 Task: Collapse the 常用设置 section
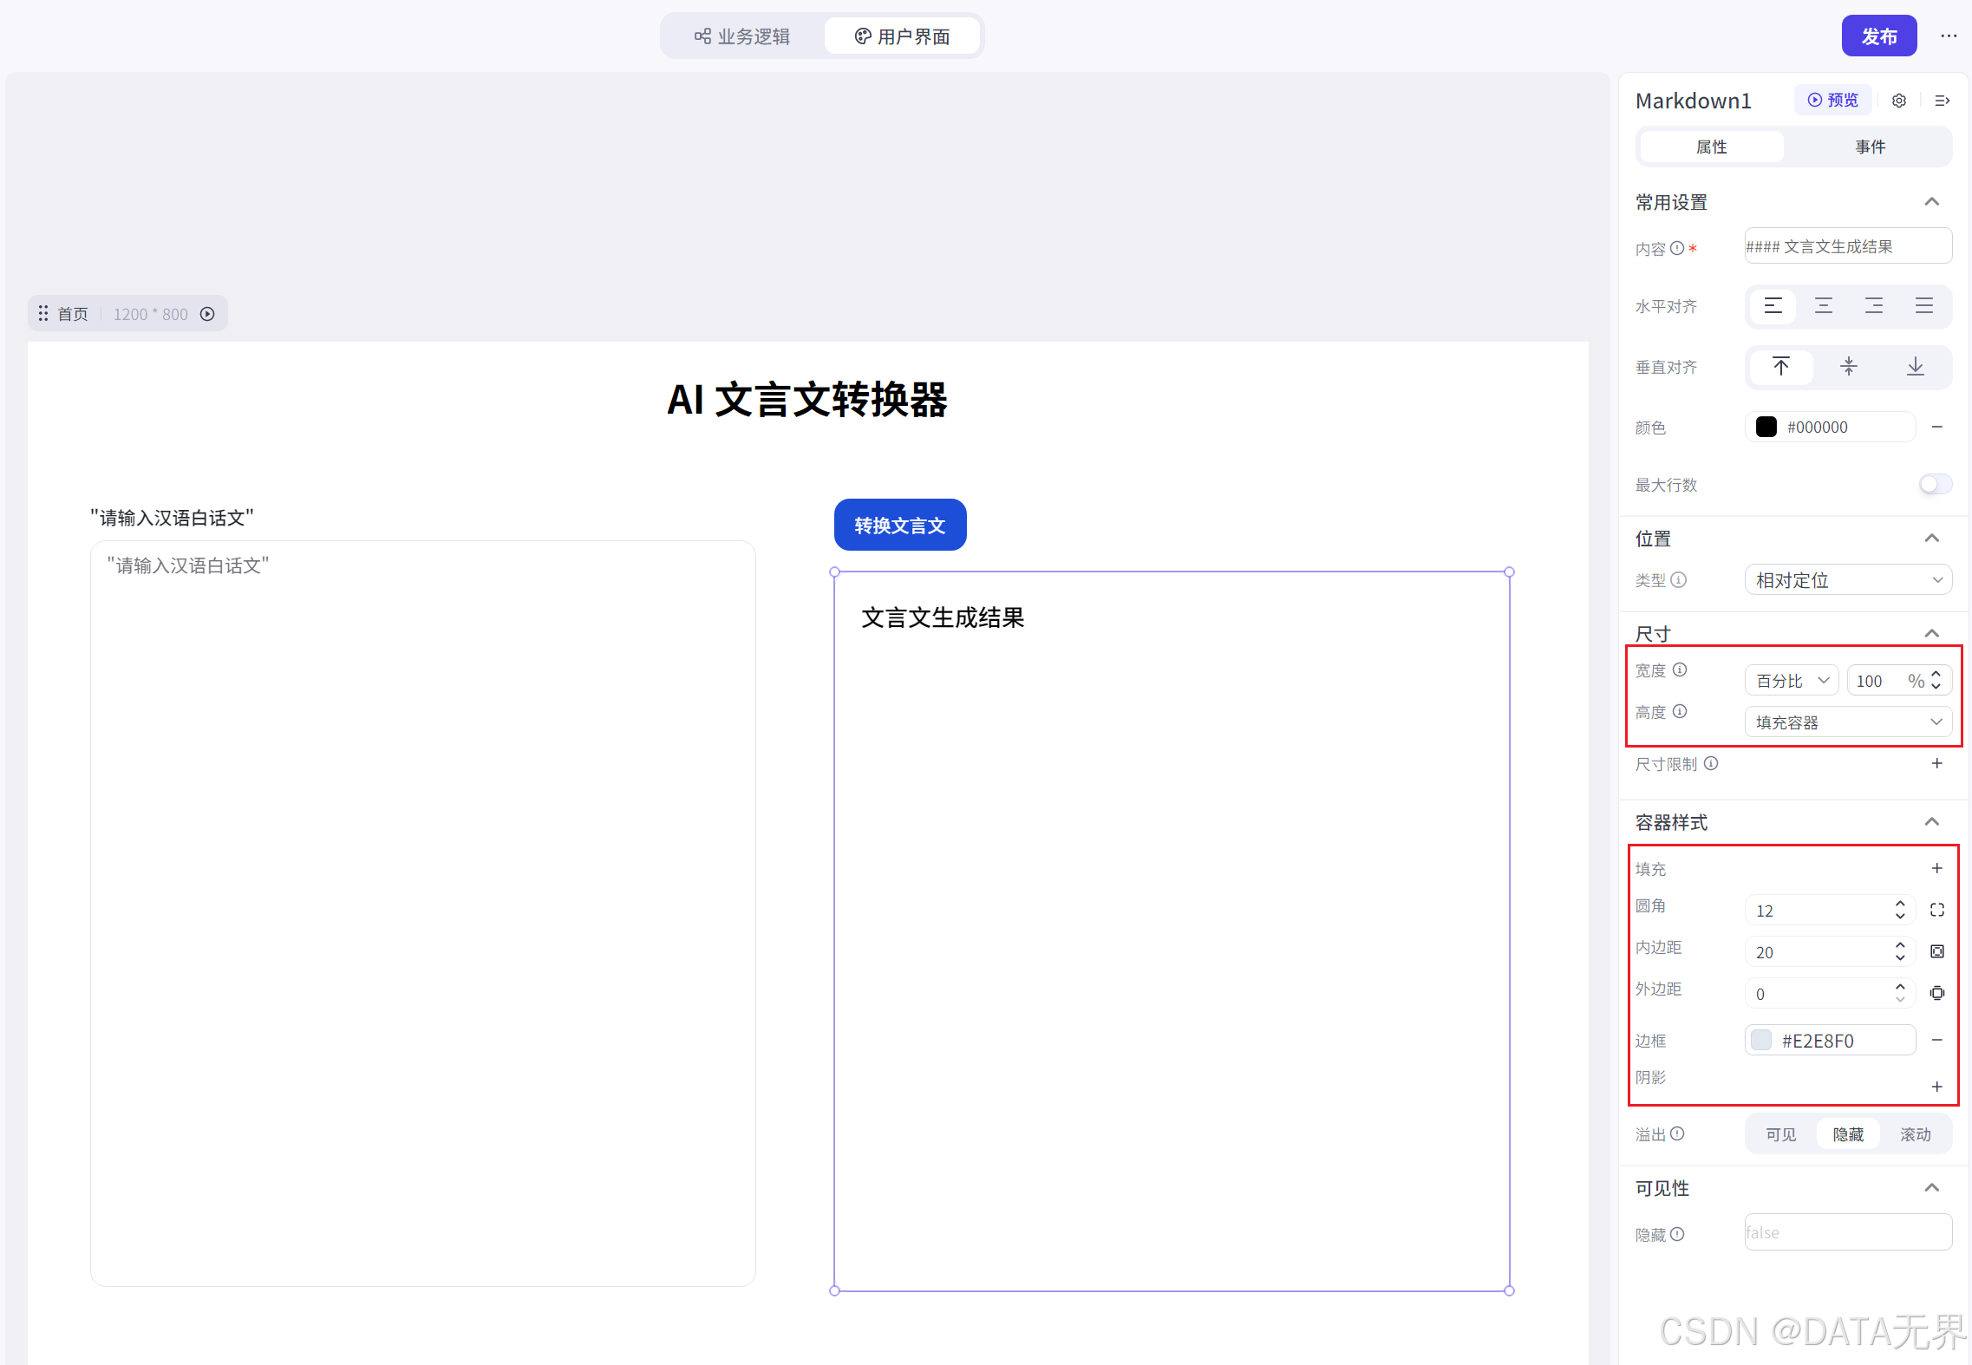(x=1932, y=202)
